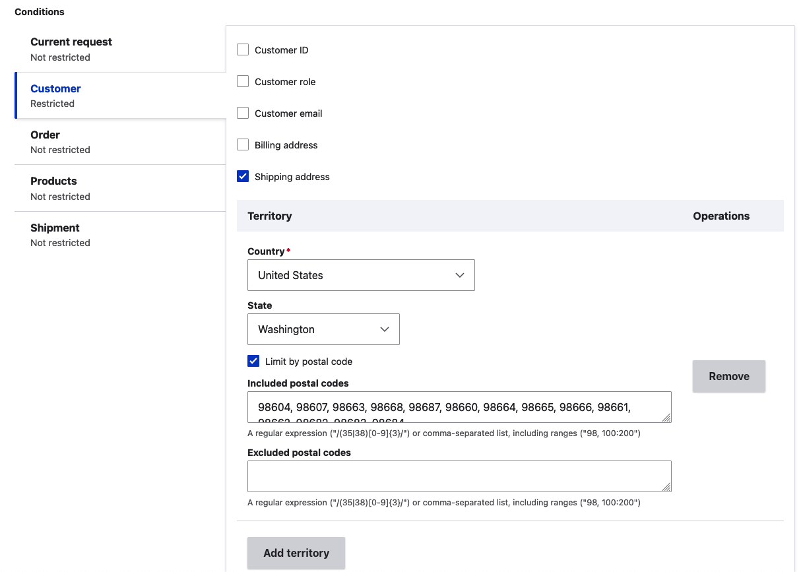Open the Country dropdown showing United States

361,275
